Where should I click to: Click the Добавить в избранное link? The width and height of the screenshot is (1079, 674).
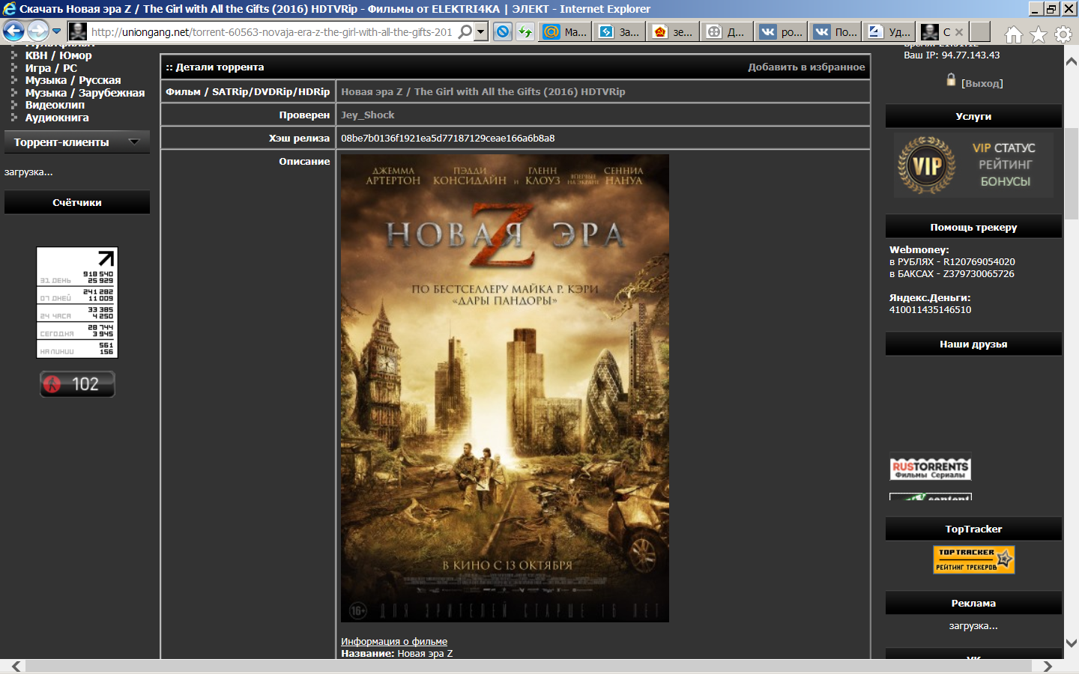806,67
